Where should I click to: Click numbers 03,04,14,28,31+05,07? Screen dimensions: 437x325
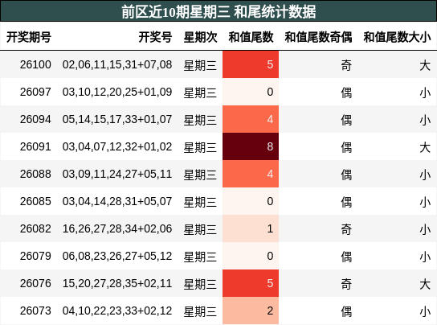(x=117, y=202)
